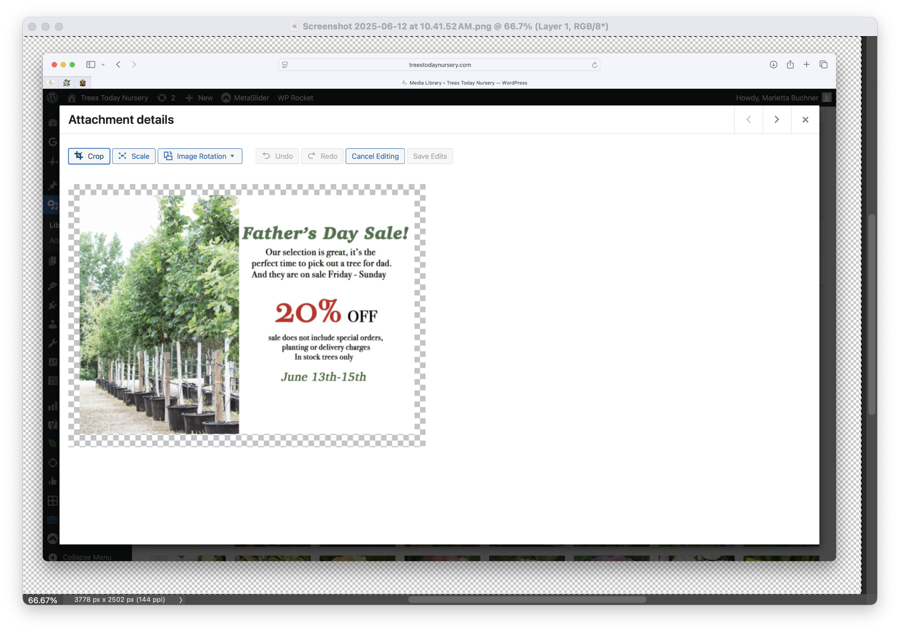The height and width of the screenshot is (633, 900).
Task: Toggle the Safari sidebar button
Action: [x=90, y=64]
